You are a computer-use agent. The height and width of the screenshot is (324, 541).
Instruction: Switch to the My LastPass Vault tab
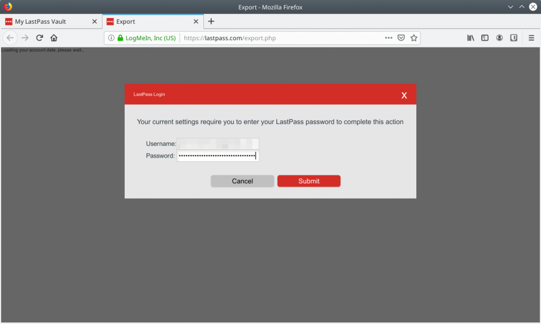click(x=51, y=21)
